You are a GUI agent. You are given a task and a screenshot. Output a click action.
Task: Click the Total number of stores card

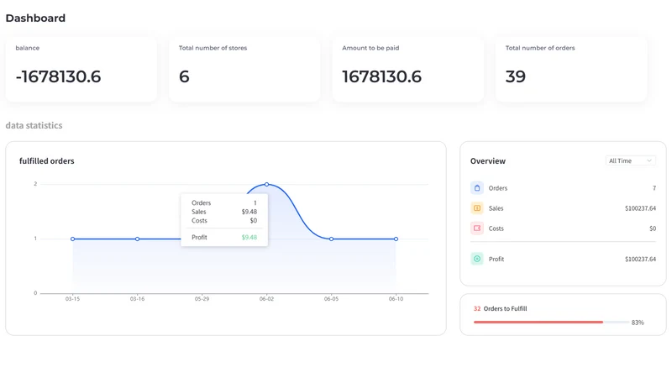[x=244, y=69]
